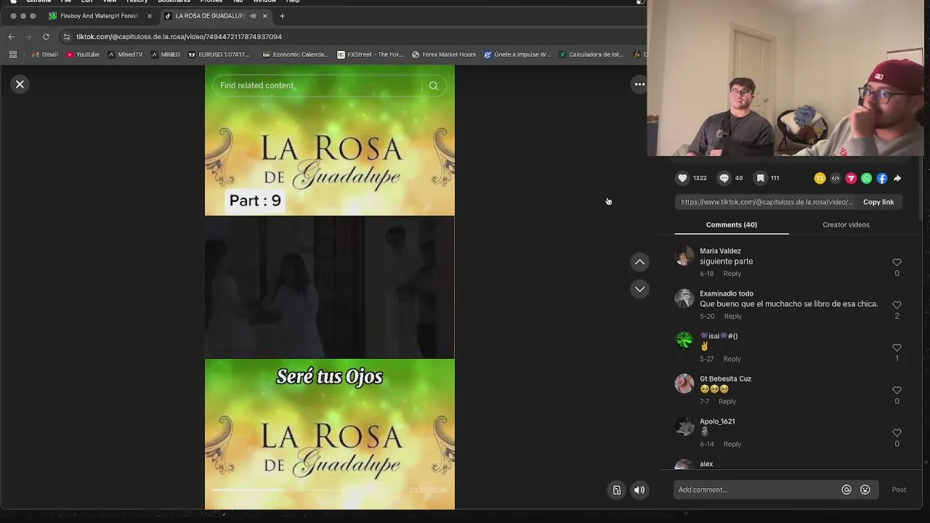This screenshot has width=930, height=523.
Task: Close the TikTok video viewer
Action: click(20, 84)
